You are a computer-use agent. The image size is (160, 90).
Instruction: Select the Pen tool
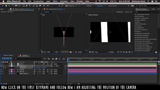pos(27,6)
